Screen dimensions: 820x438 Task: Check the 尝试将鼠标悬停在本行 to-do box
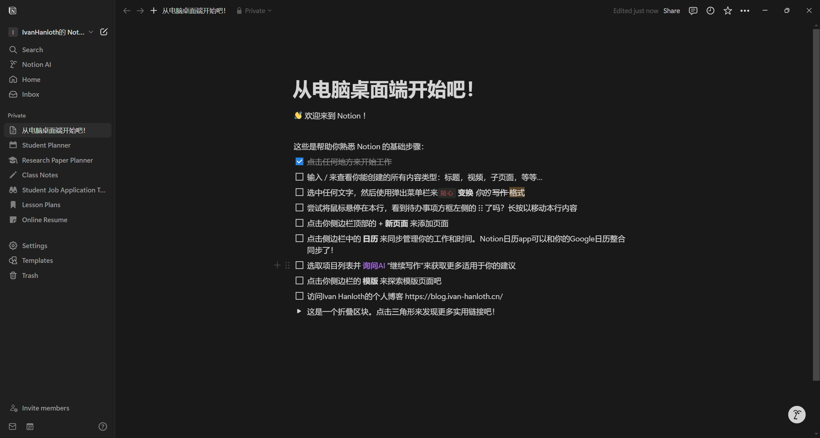pyautogui.click(x=299, y=207)
